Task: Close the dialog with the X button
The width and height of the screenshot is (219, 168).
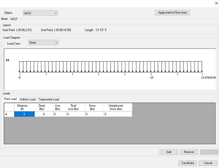Action: point(216,3)
